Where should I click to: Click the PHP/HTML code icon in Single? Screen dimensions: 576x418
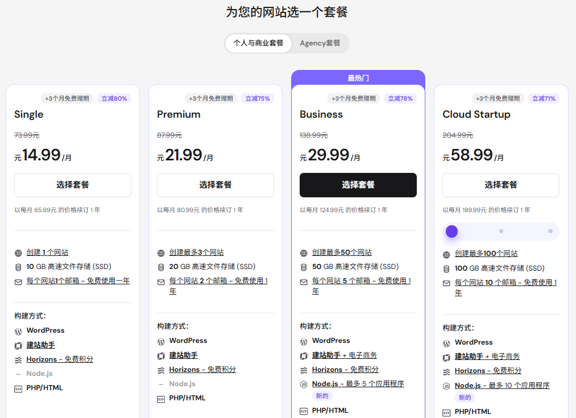(18, 388)
